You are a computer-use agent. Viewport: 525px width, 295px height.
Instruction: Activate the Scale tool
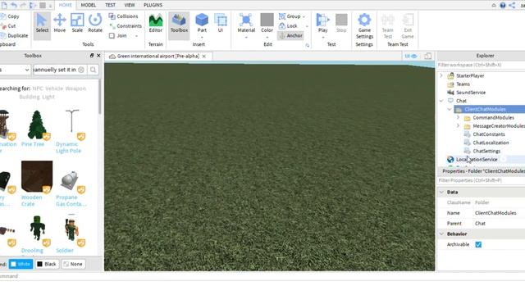[77, 24]
